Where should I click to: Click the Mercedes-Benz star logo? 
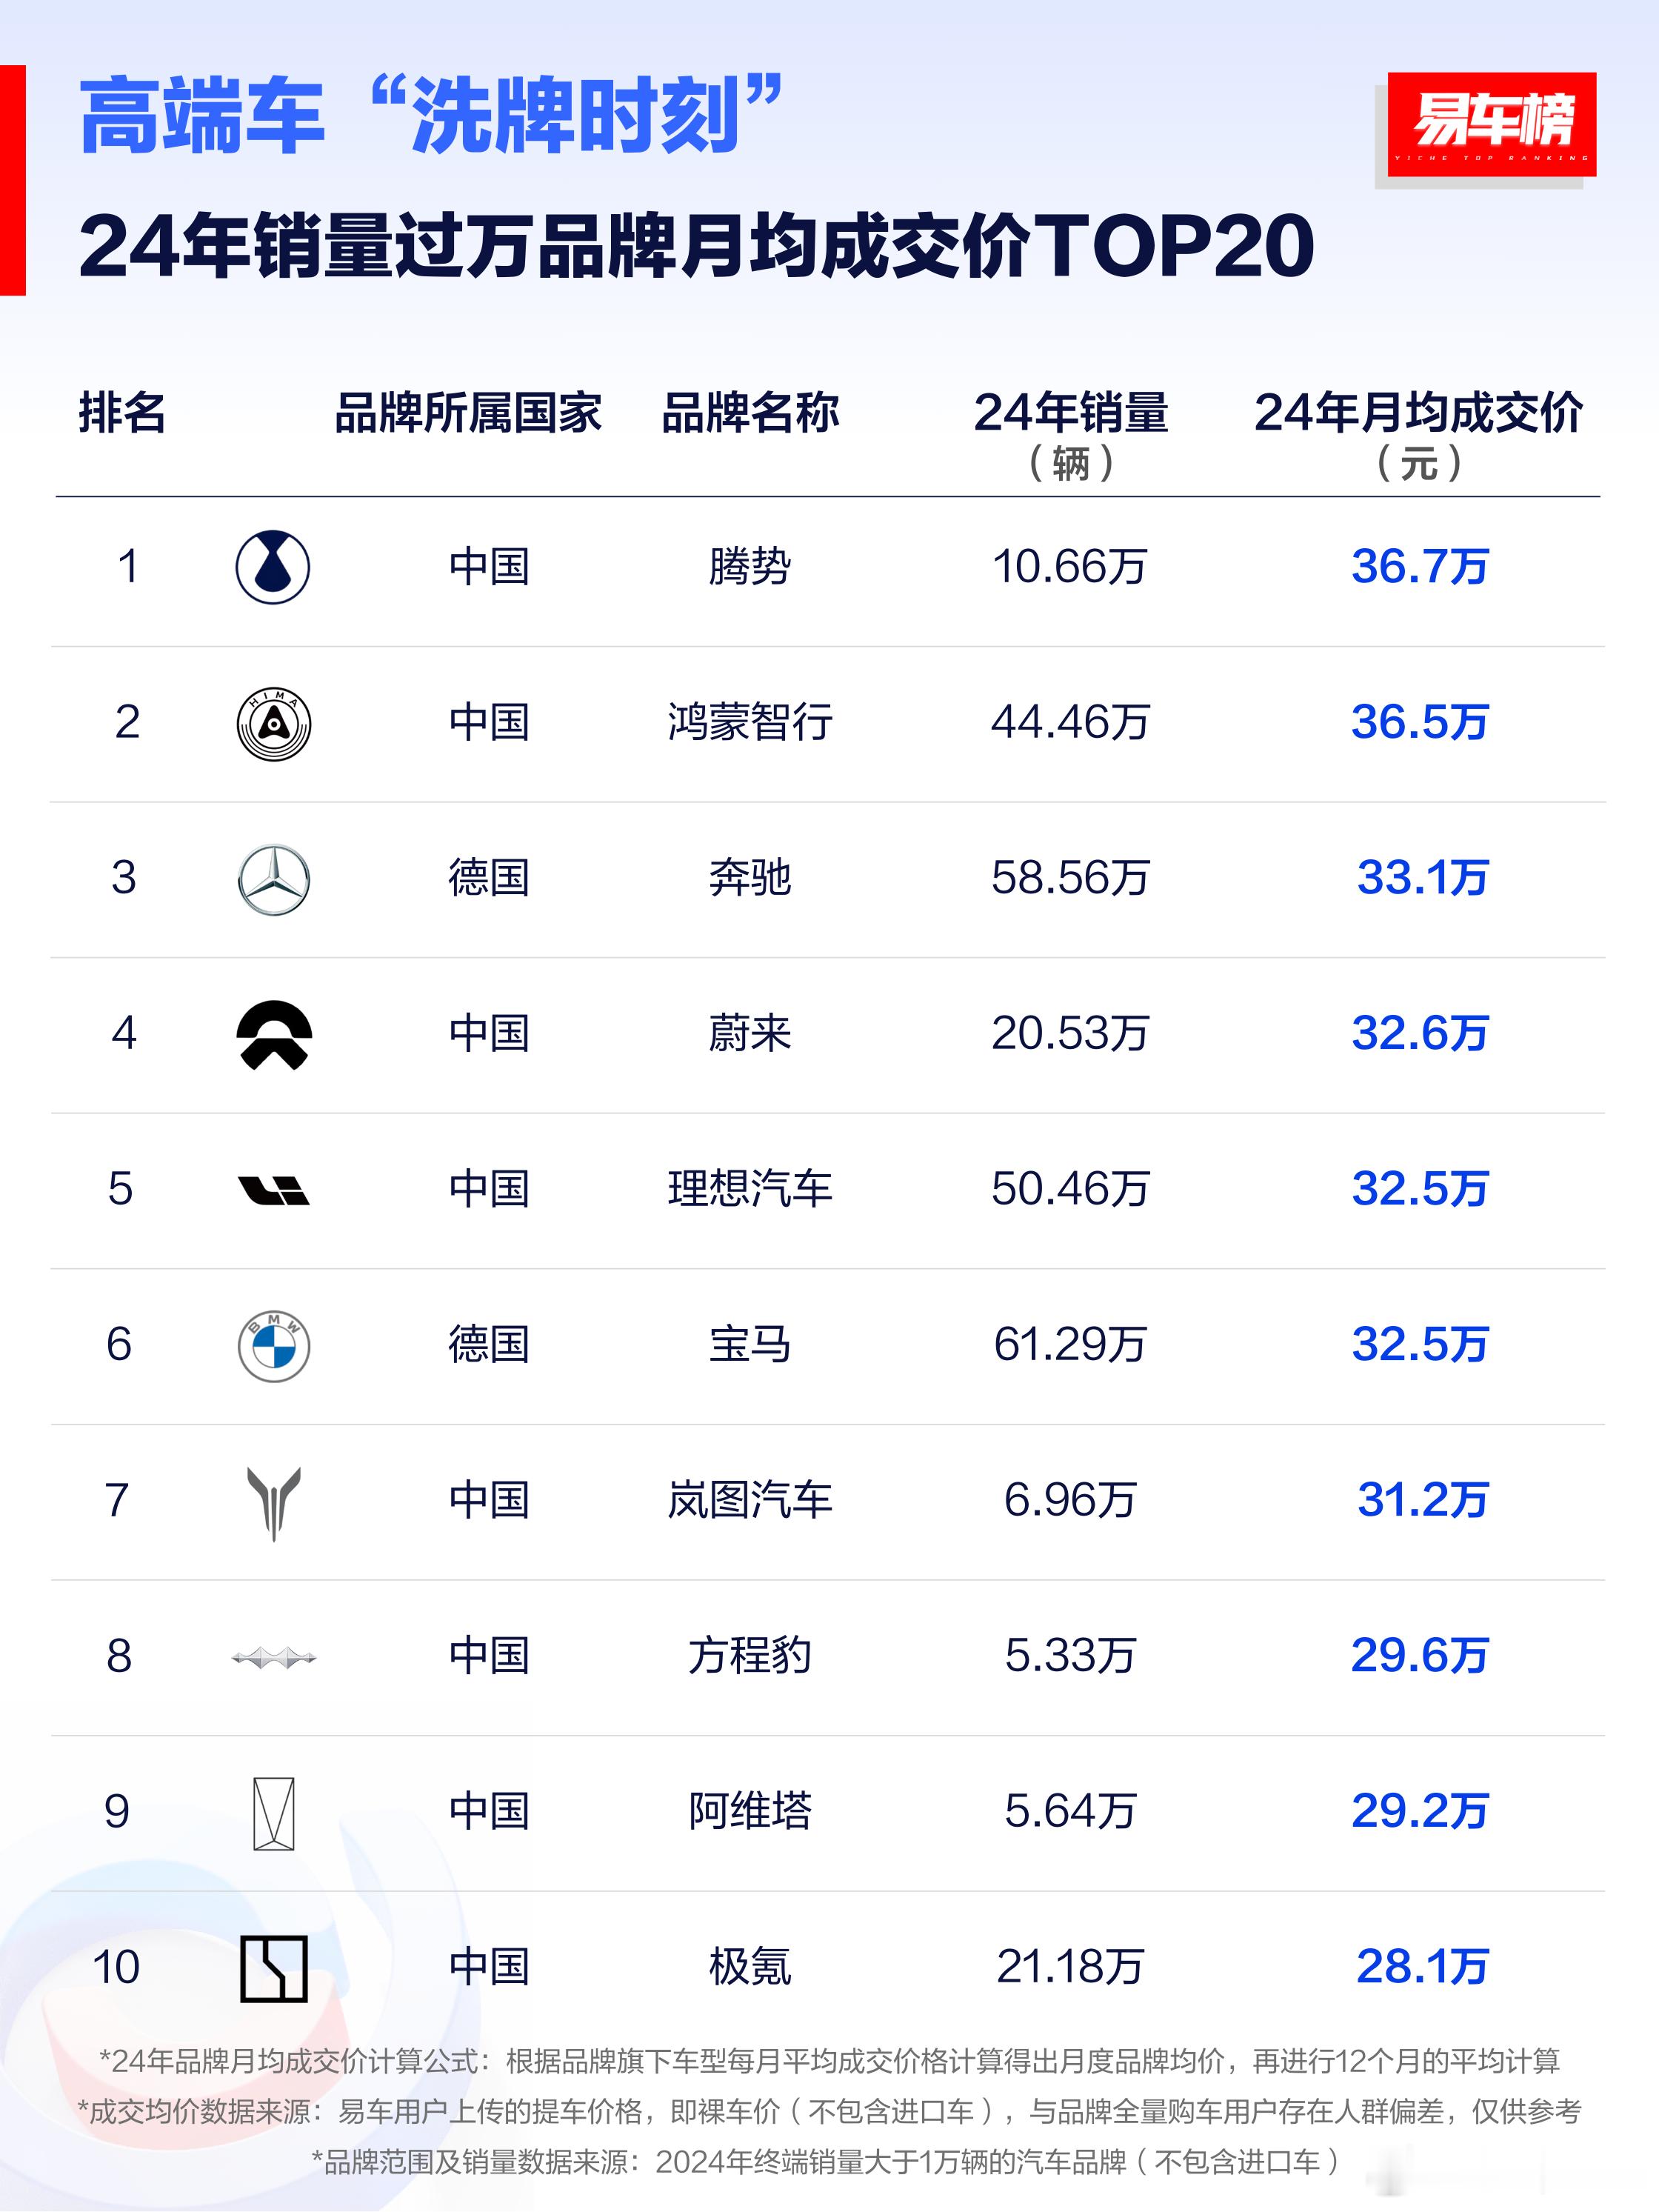tap(273, 879)
